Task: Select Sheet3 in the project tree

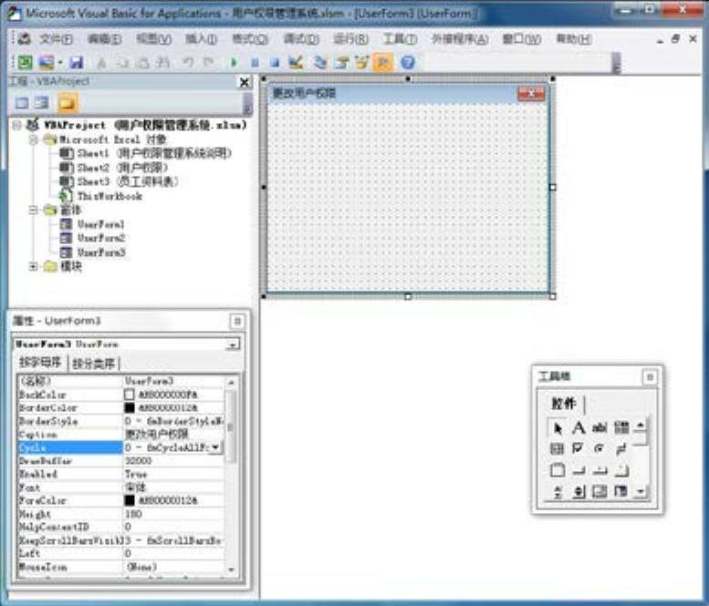Action: coord(120,181)
